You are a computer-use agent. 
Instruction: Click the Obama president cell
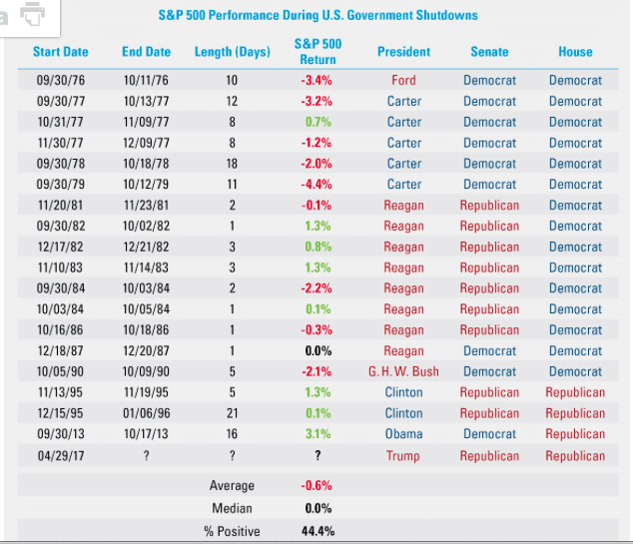click(403, 434)
